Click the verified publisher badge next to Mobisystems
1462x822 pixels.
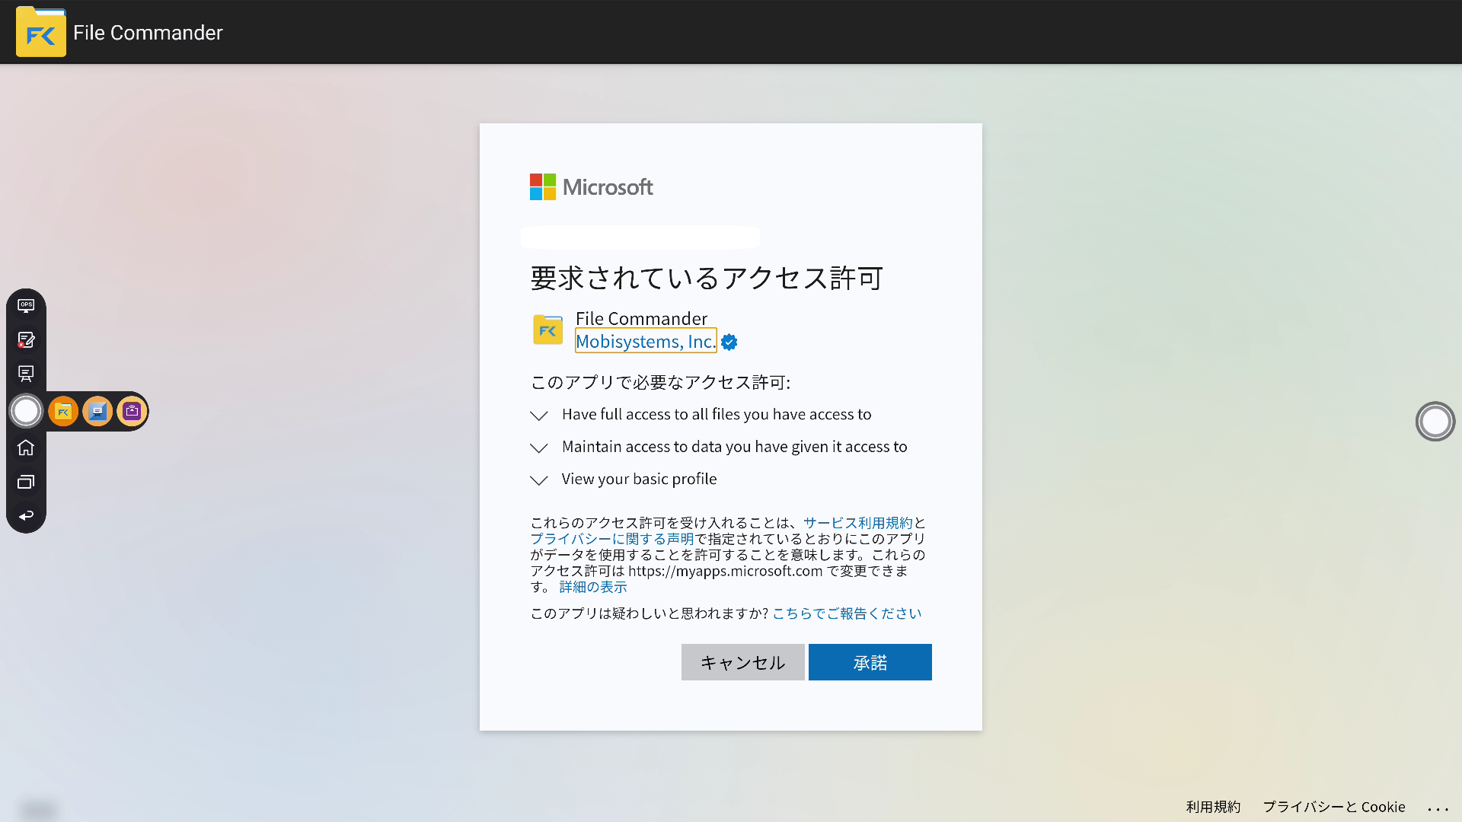[x=729, y=342]
